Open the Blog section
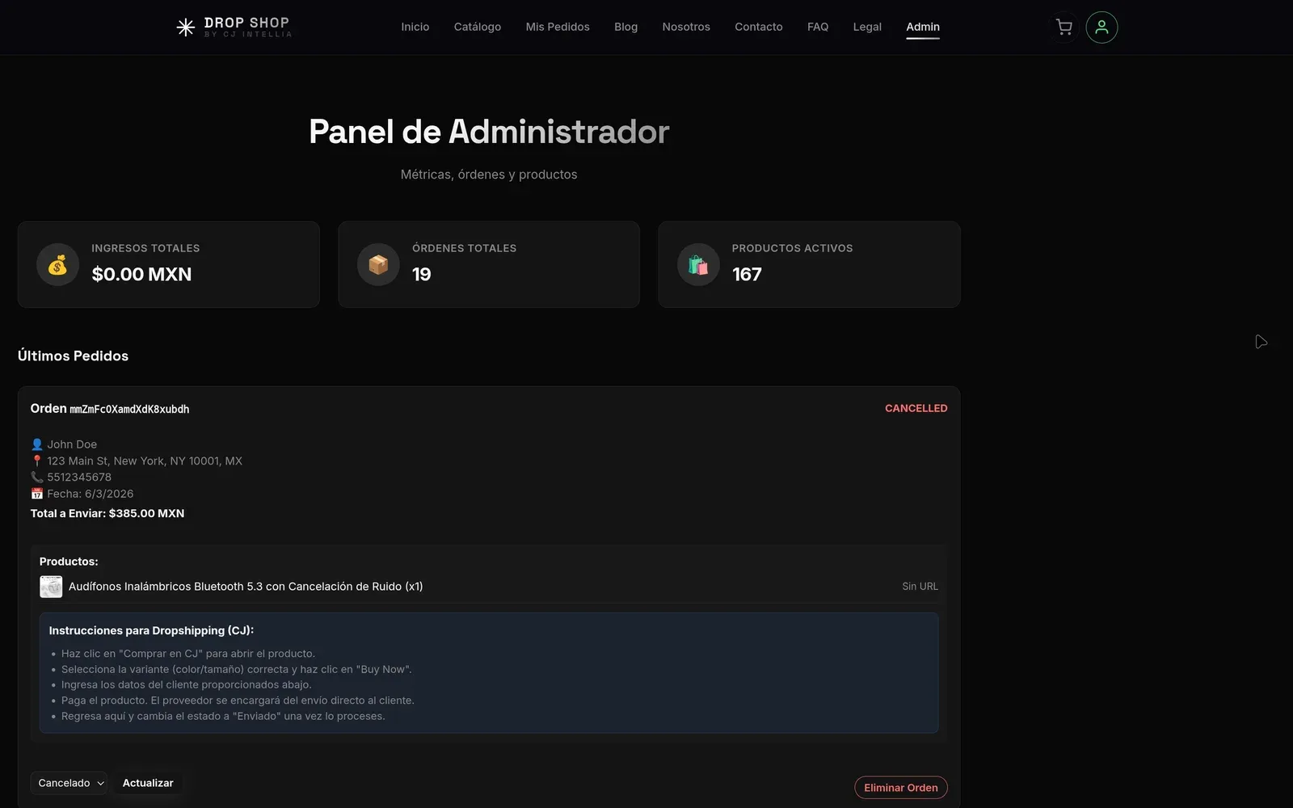 (x=625, y=27)
